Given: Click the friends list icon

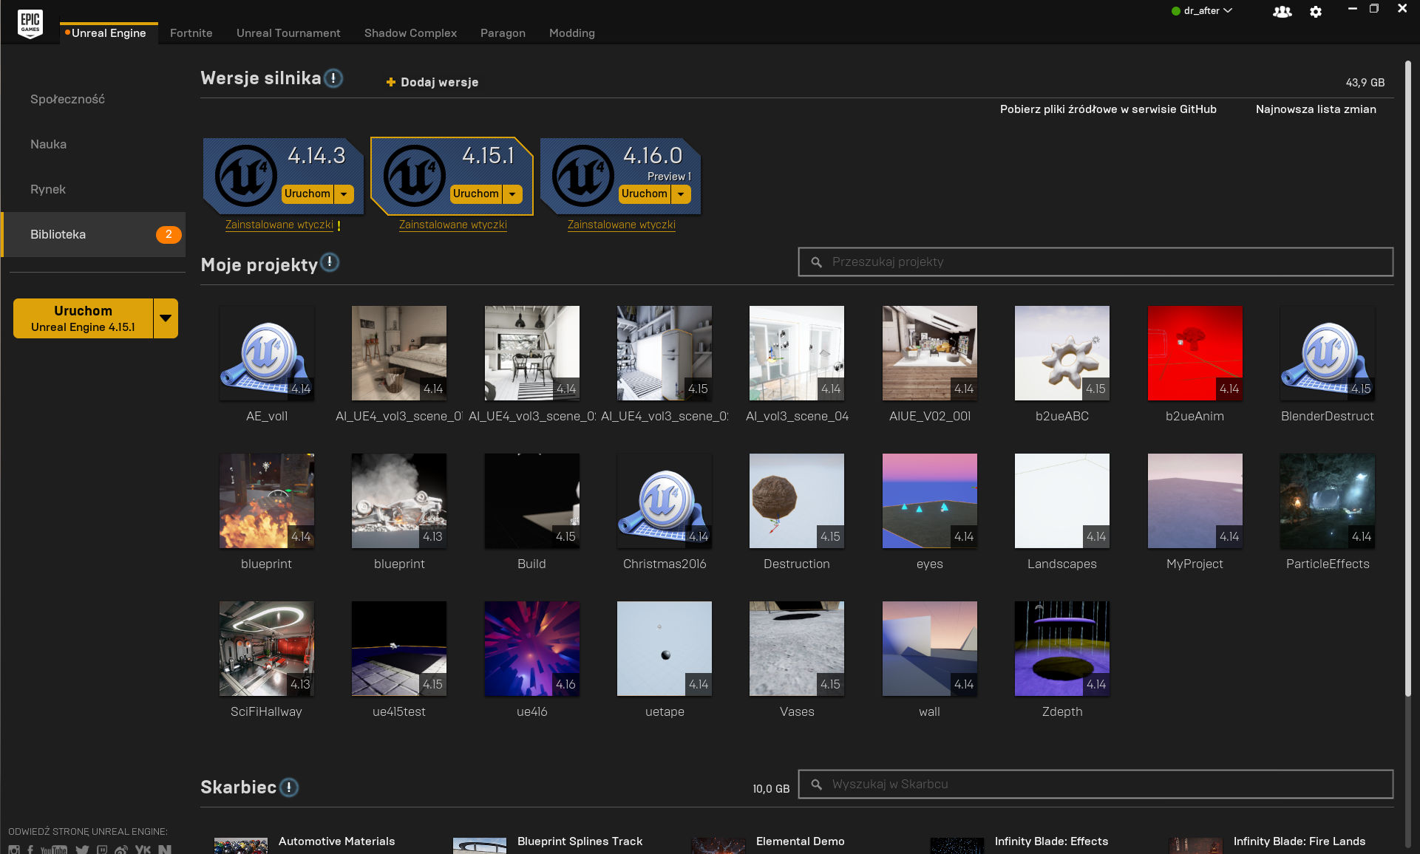Looking at the screenshot, I should click(x=1282, y=12).
